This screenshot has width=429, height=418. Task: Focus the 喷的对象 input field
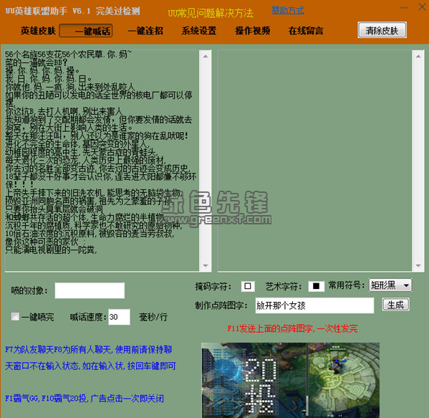pyautogui.click(x=90, y=290)
